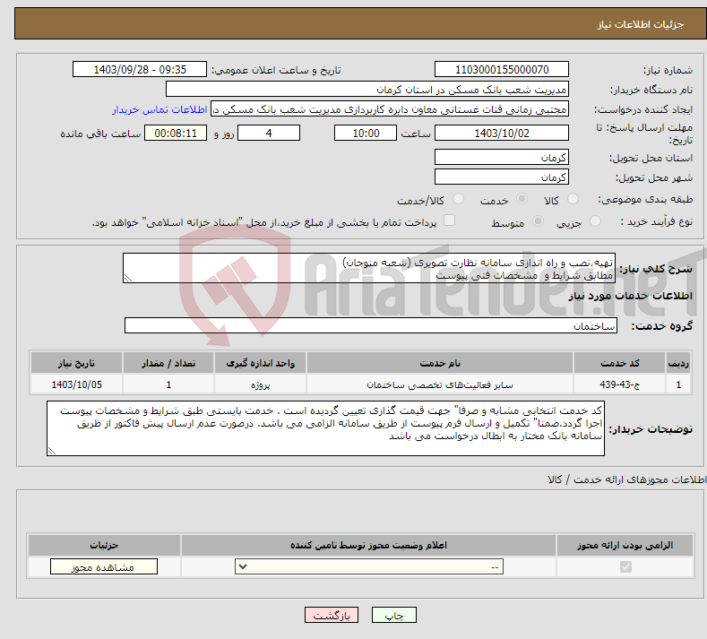Viewport: 707px width, 639px height.
Task: Select the کالا radio button
Action: [x=573, y=199]
